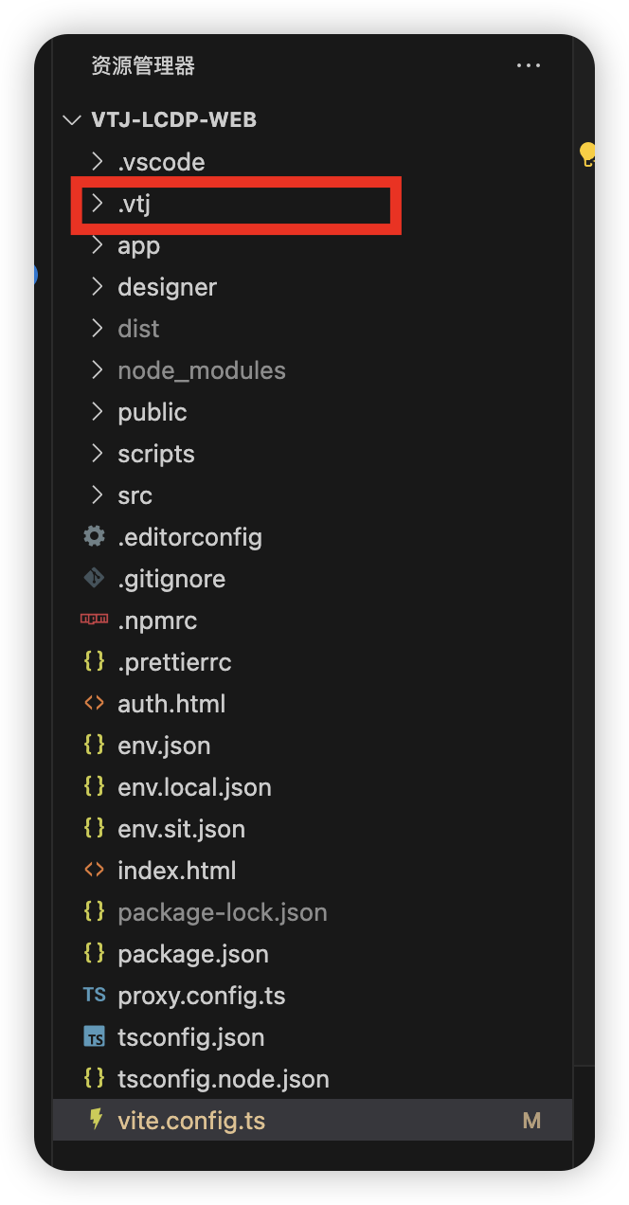Viewport: 629px width, 1205px height.
Task: Expand the node_modules folder
Action: click(x=201, y=370)
